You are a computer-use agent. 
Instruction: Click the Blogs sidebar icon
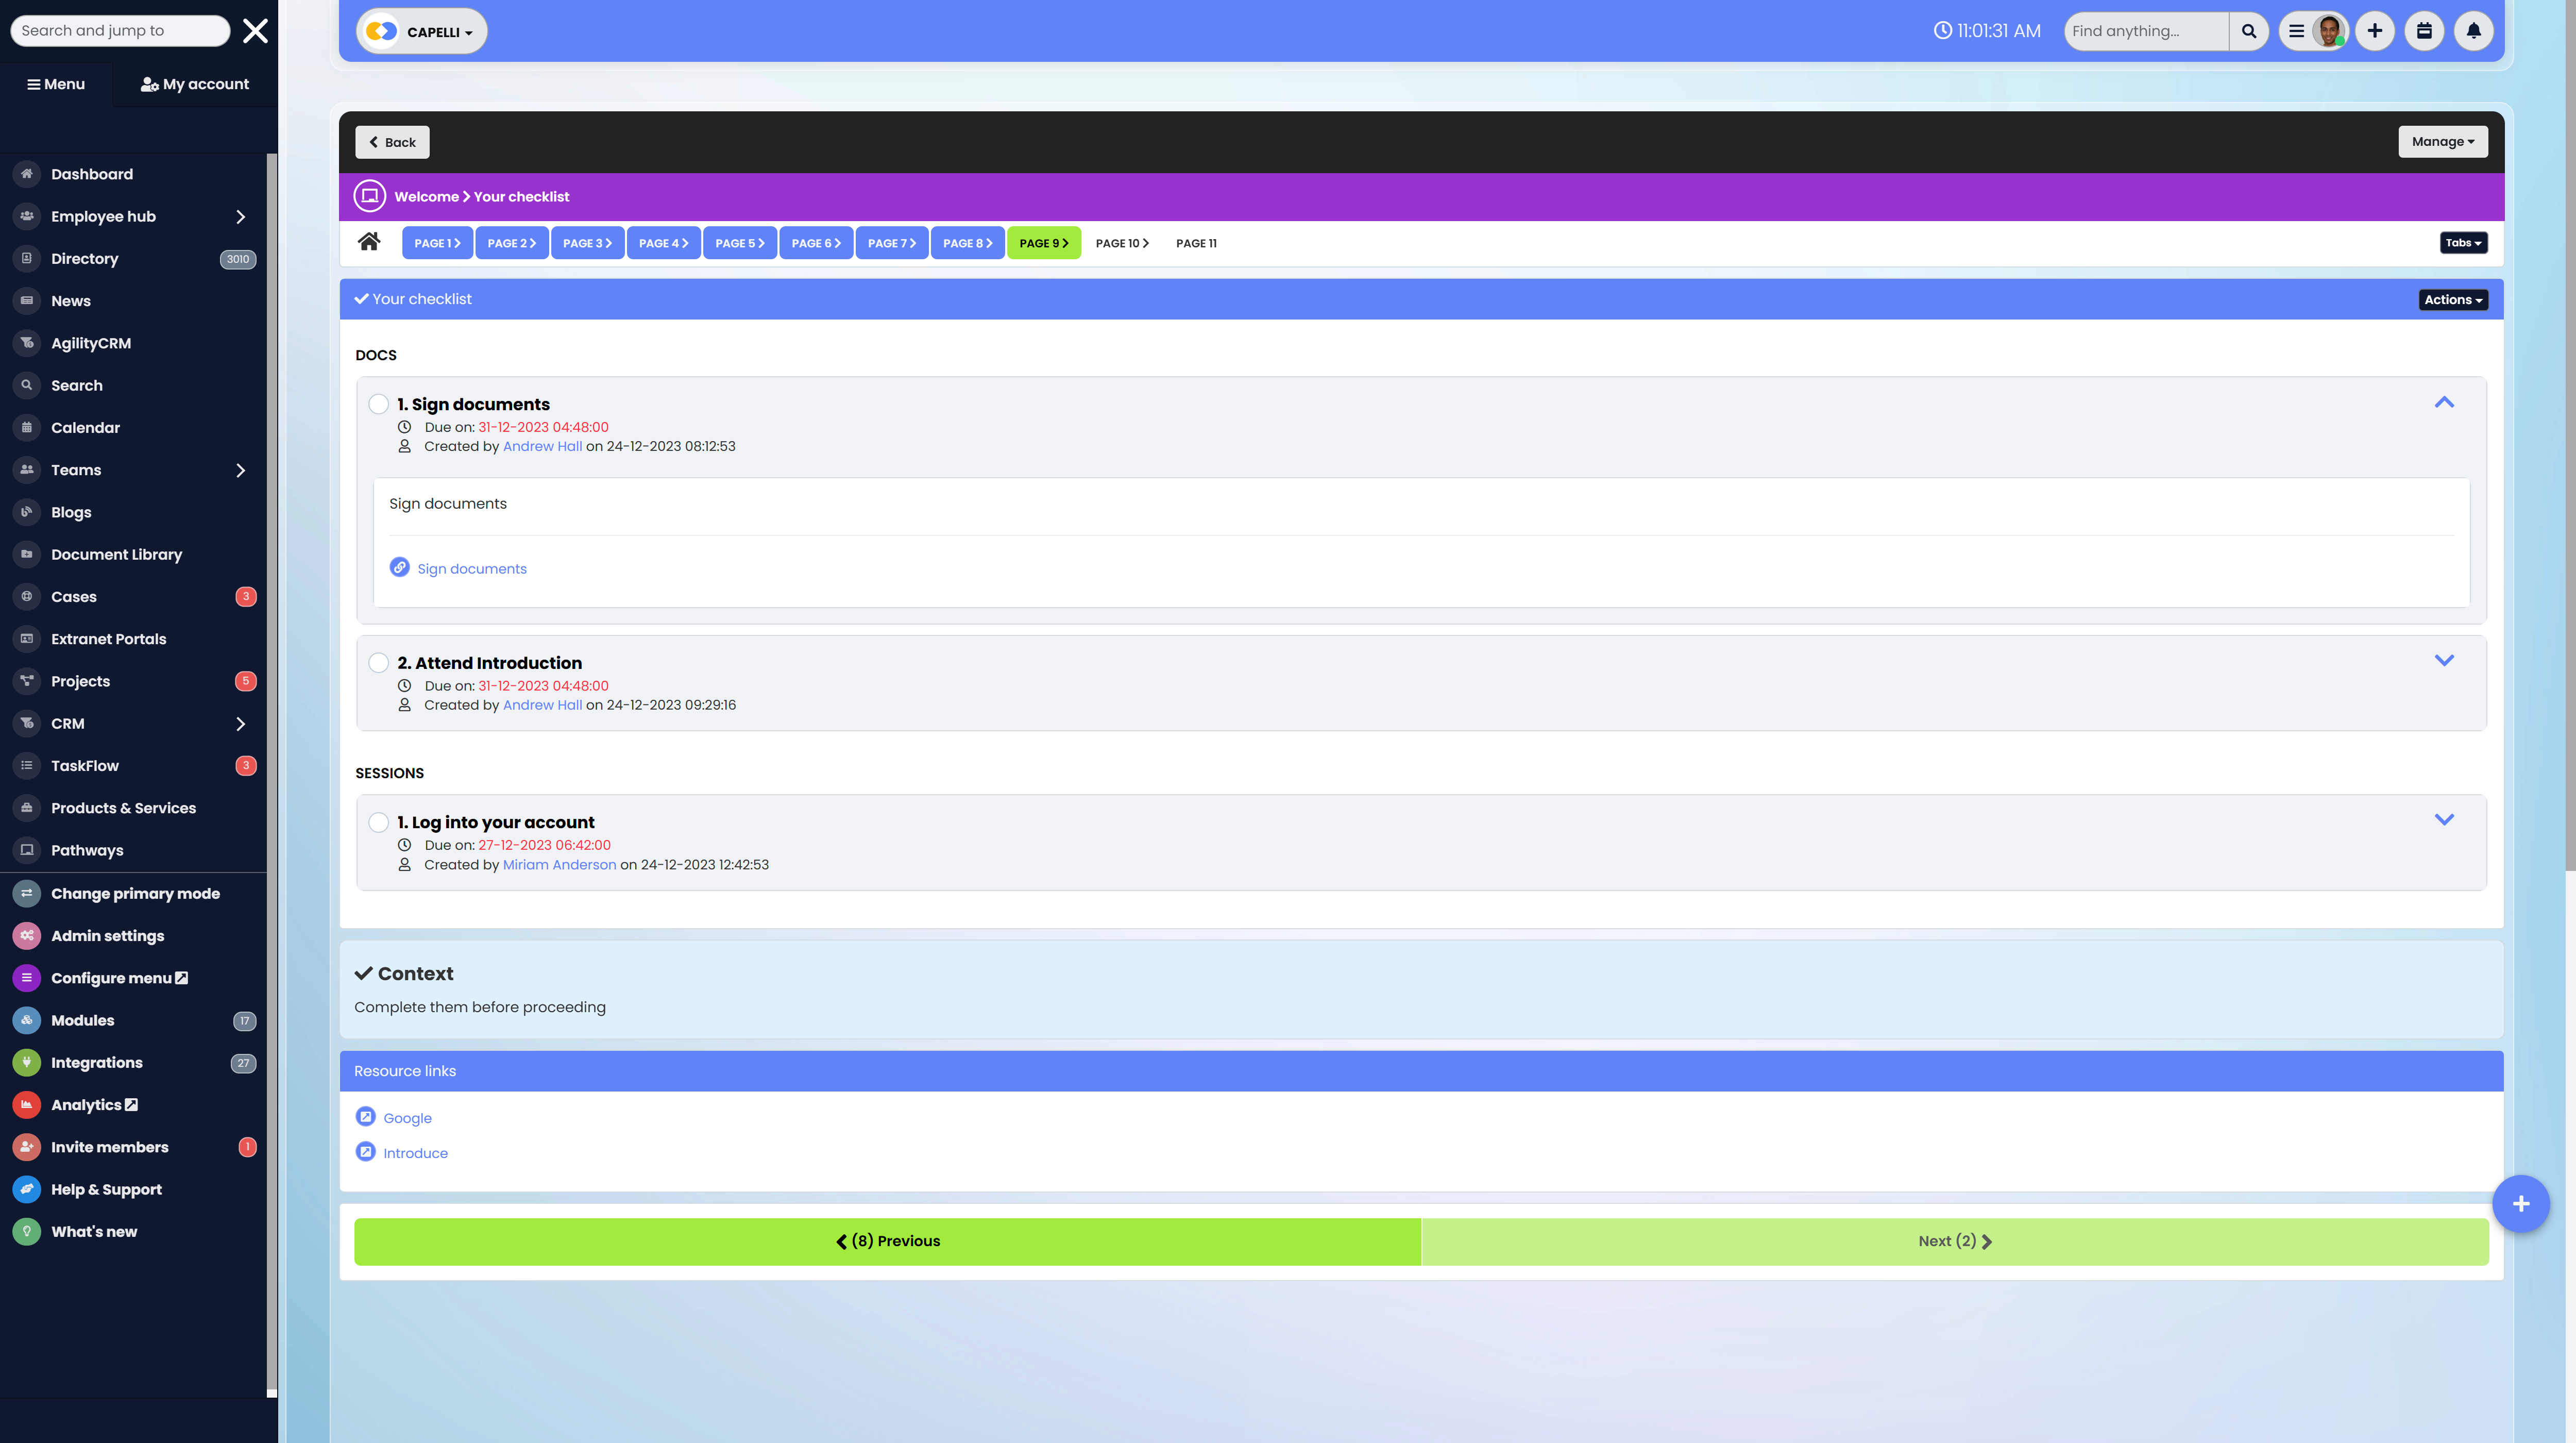27,512
